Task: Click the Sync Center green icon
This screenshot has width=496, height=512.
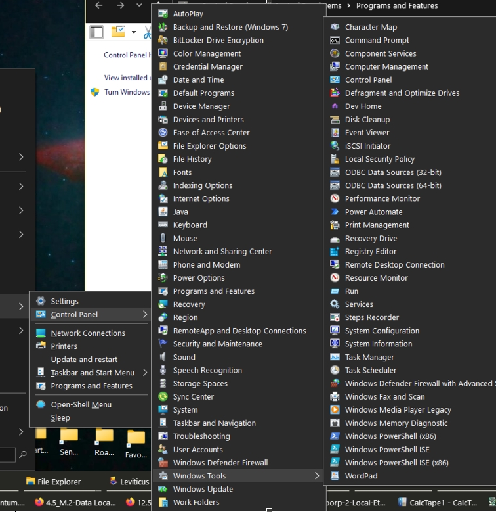Action: [x=163, y=396]
